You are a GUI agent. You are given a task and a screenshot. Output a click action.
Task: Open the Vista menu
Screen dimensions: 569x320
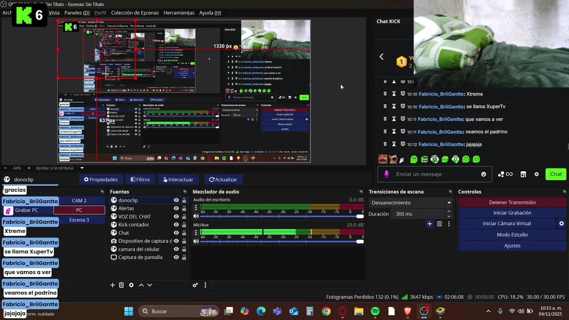54,13
